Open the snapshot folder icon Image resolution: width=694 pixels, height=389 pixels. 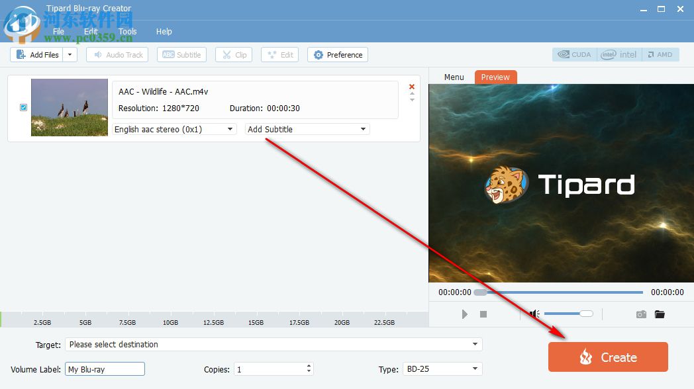660,314
